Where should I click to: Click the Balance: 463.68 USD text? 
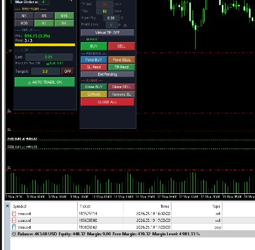[37, 234]
